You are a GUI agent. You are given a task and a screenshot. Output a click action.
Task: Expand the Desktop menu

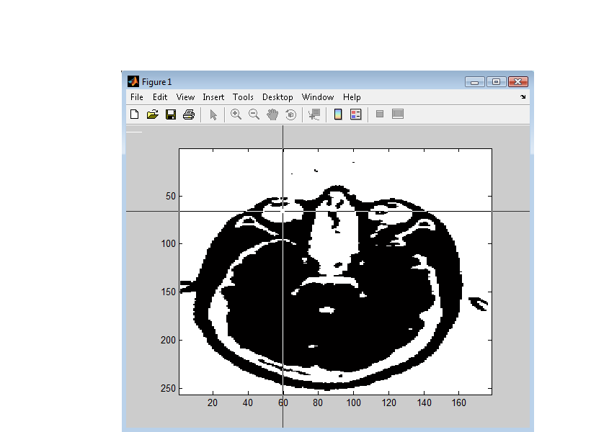coord(277,97)
